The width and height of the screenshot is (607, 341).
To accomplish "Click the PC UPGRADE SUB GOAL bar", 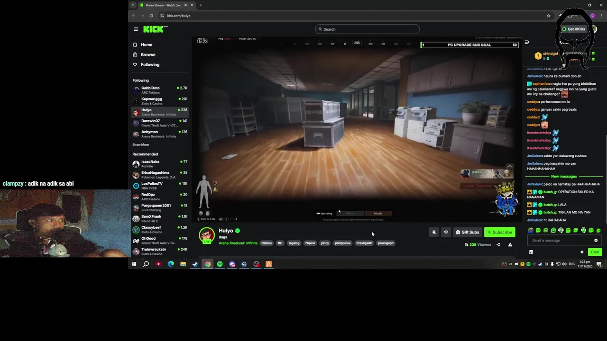I will click(x=469, y=45).
